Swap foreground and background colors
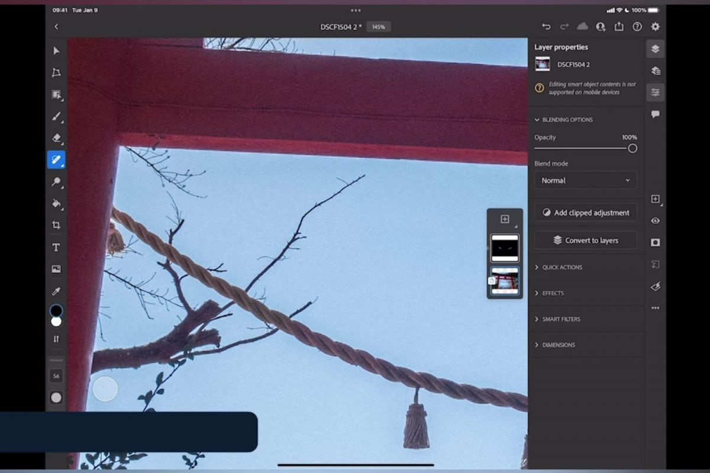Screen dimensions: 710x473 (56, 339)
